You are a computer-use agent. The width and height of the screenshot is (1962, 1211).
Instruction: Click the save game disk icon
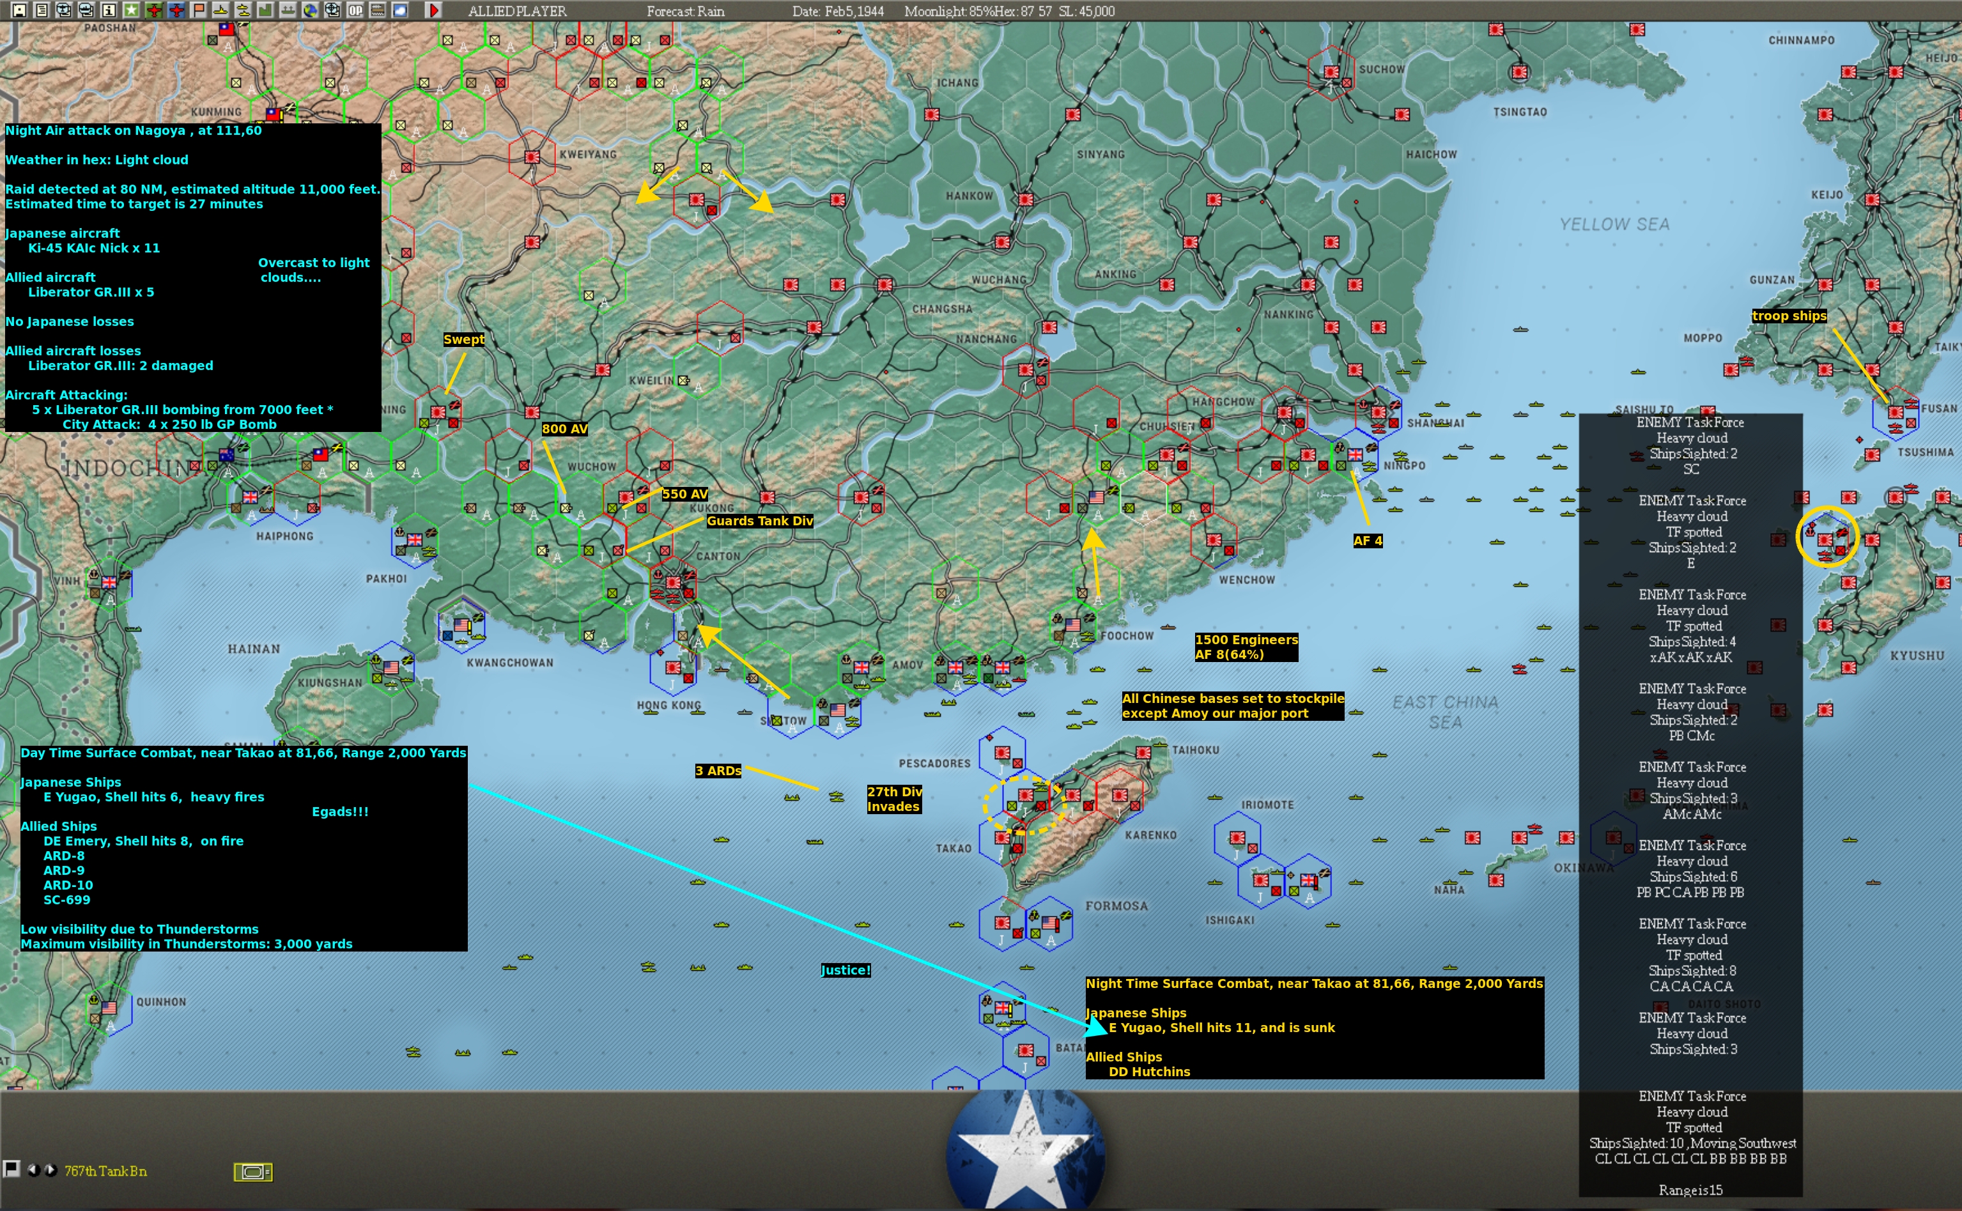click(x=19, y=10)
